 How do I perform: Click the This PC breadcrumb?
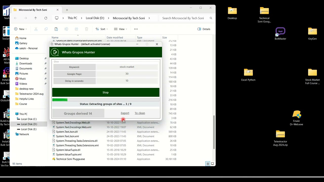tap(72, 18)
